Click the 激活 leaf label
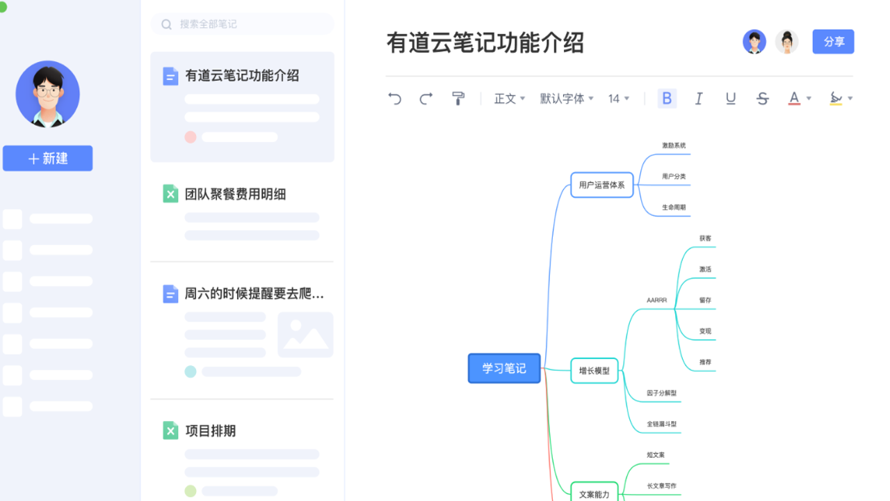 pyautogui.click(x=705, y=269)
